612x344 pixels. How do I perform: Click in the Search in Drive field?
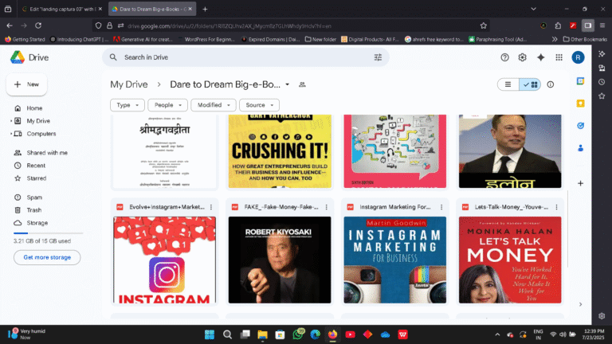coord(246,57)
